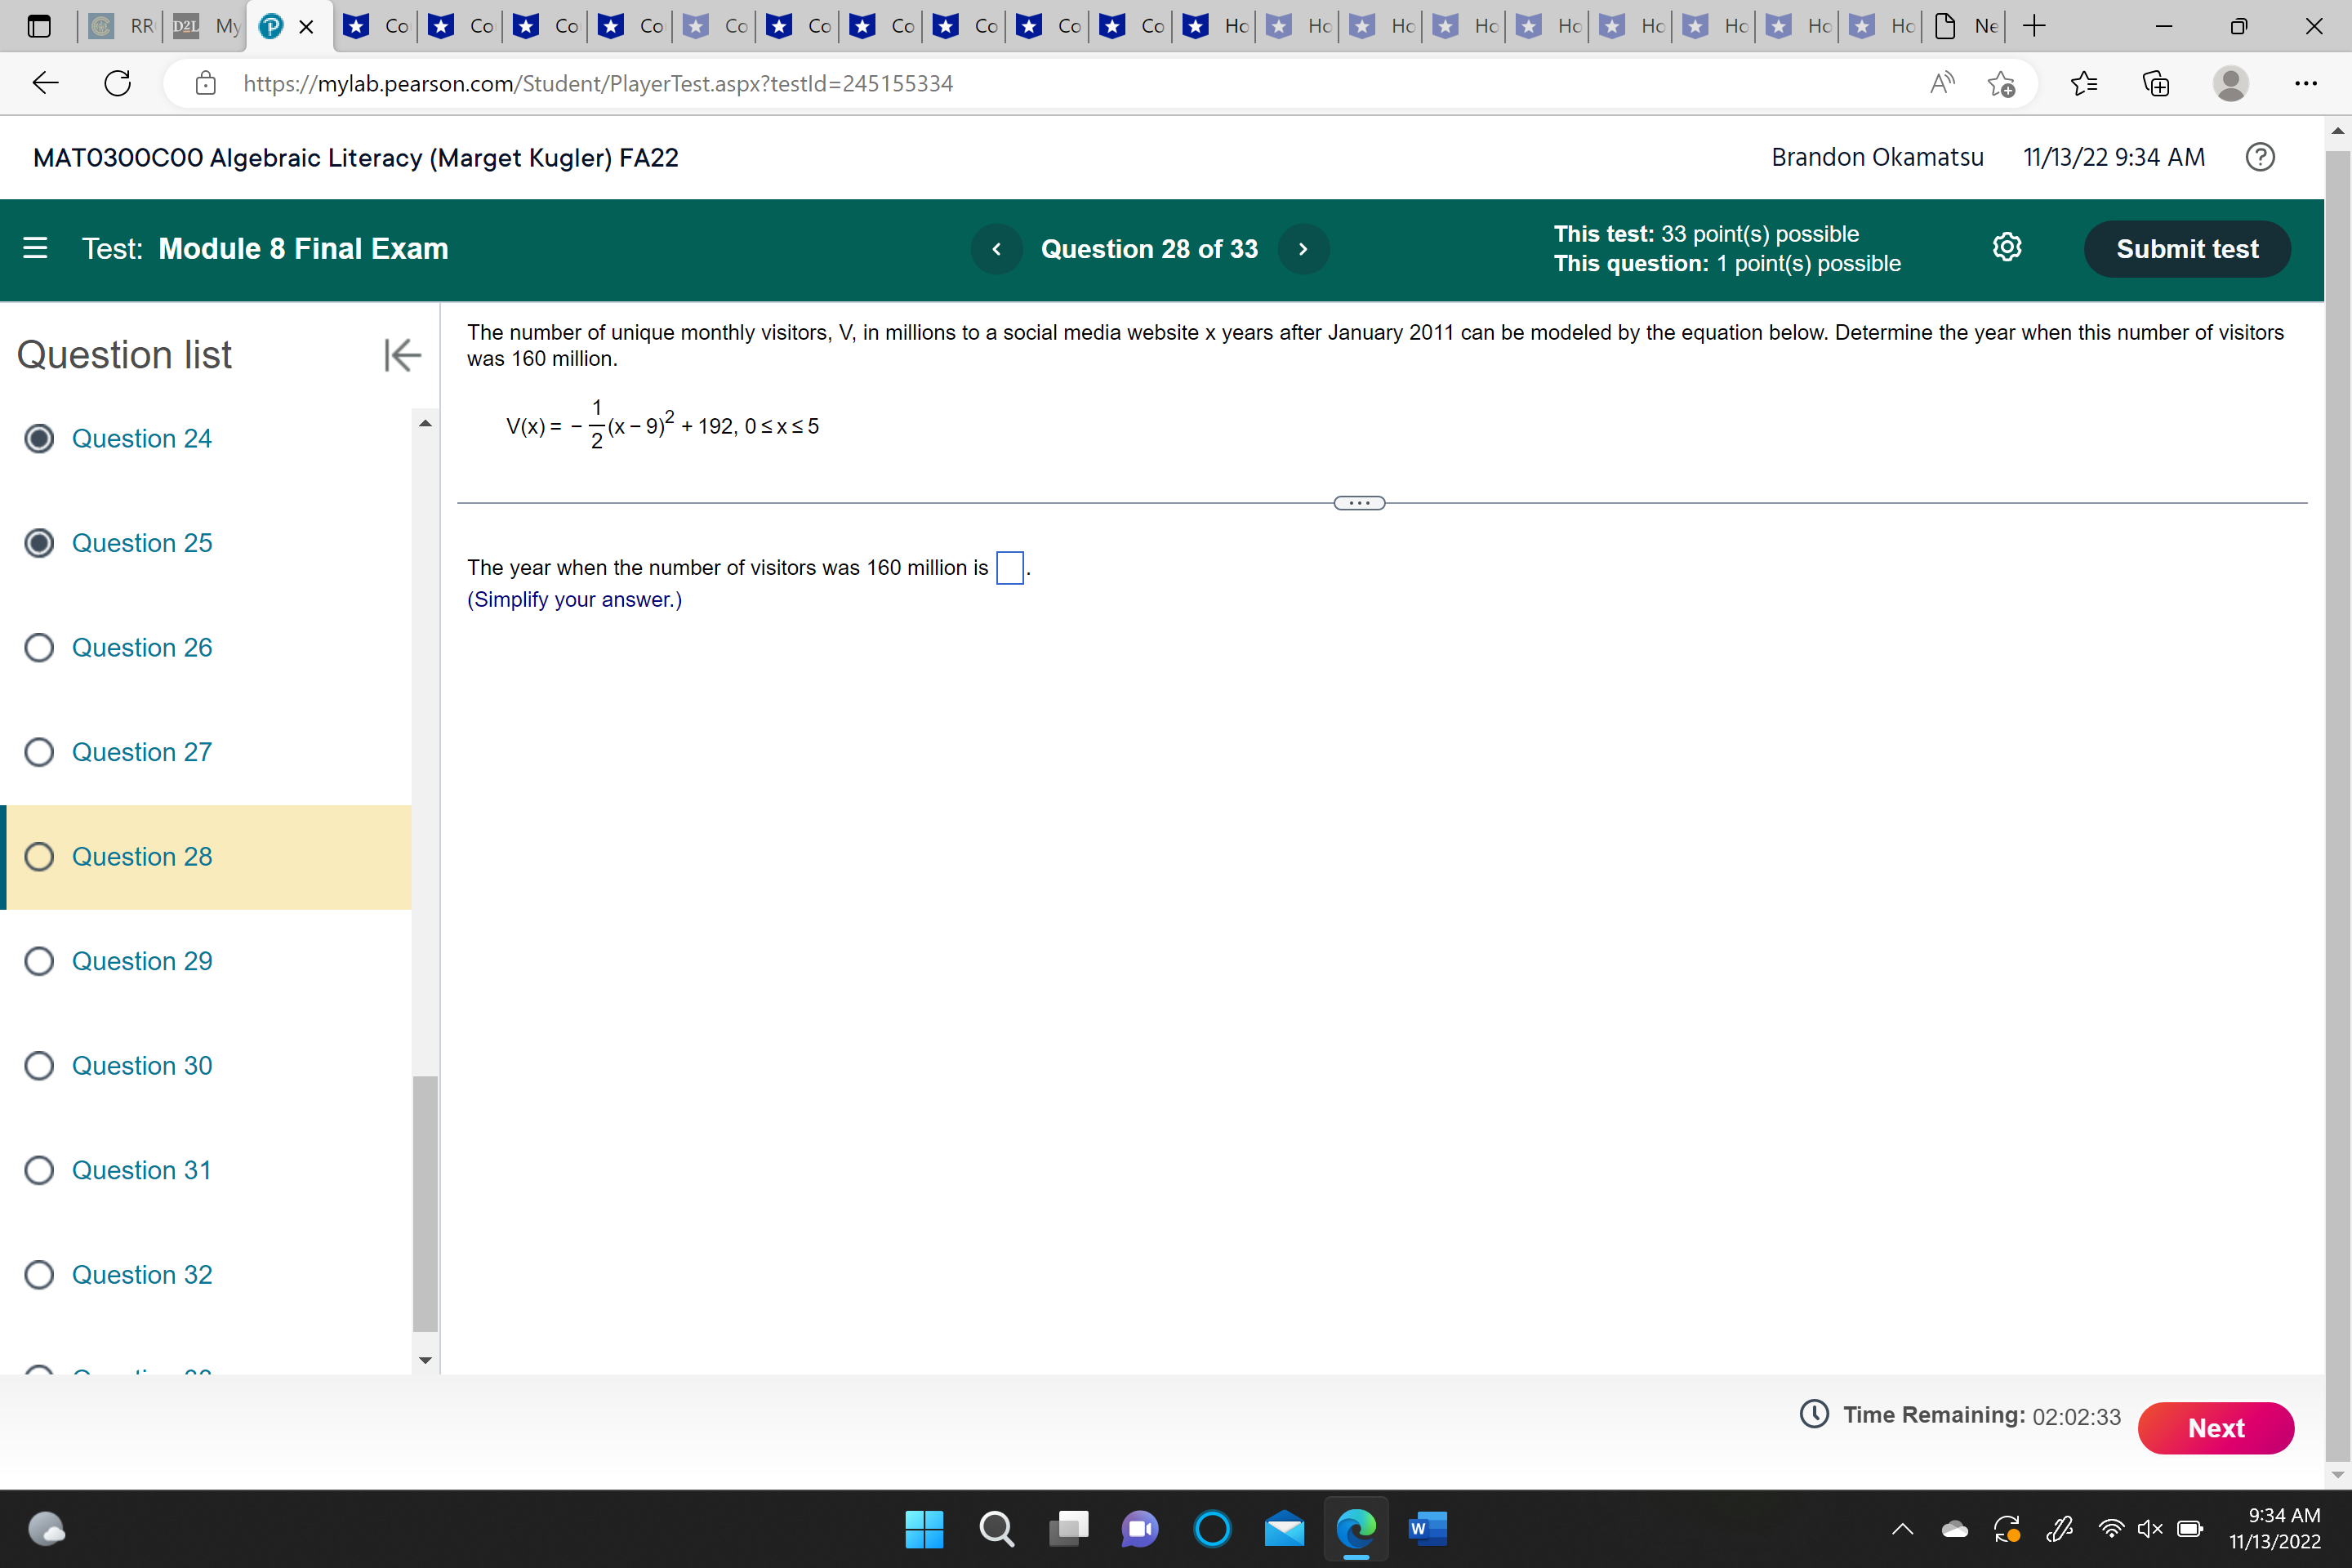Click the red Next button
Viewport: 2352px width, 1568px height.
tap(2215, 1428)
